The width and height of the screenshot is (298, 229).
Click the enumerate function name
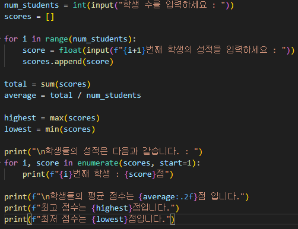click(98, 163)
